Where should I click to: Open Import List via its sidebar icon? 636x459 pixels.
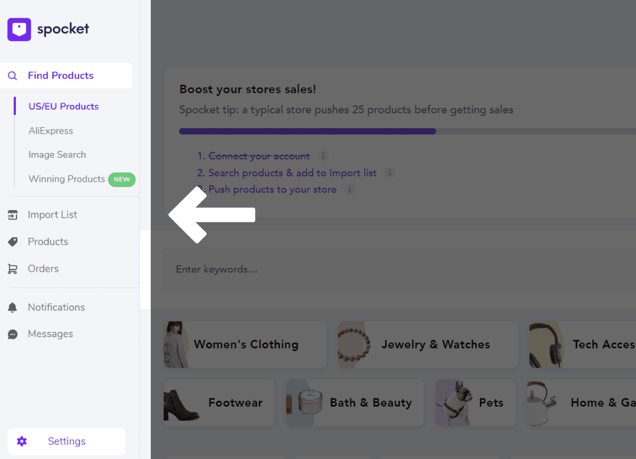[x=14, y=214]
